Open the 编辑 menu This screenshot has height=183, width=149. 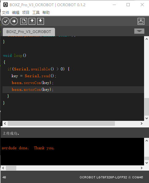[16, 12]
